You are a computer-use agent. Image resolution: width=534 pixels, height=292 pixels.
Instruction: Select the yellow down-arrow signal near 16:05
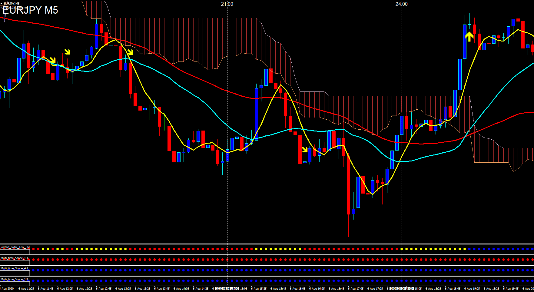coord(305,149)
